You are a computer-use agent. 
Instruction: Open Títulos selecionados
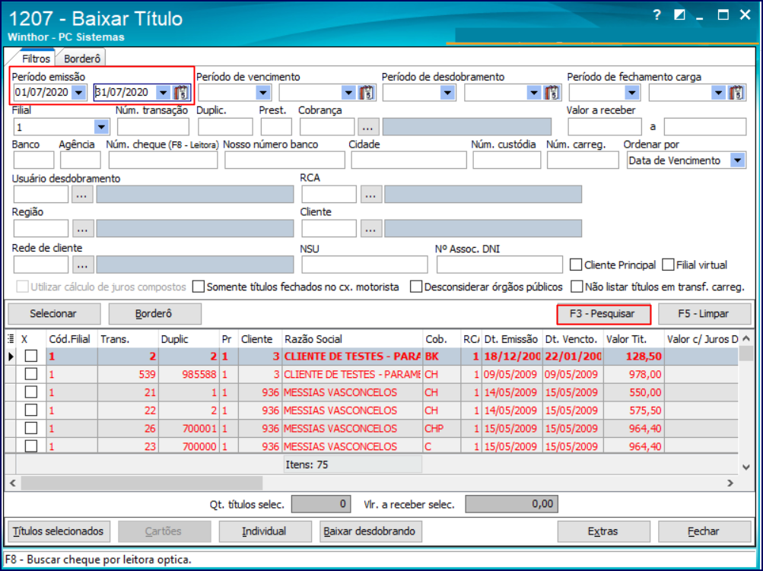[59, 531]
